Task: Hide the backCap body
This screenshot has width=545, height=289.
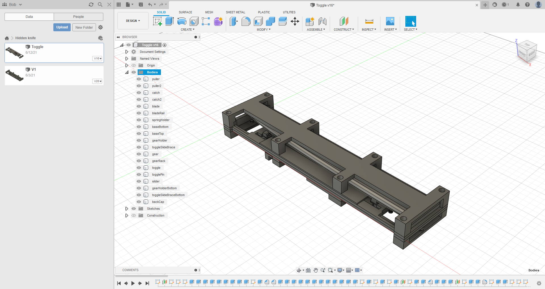Action: click(139, 202)
